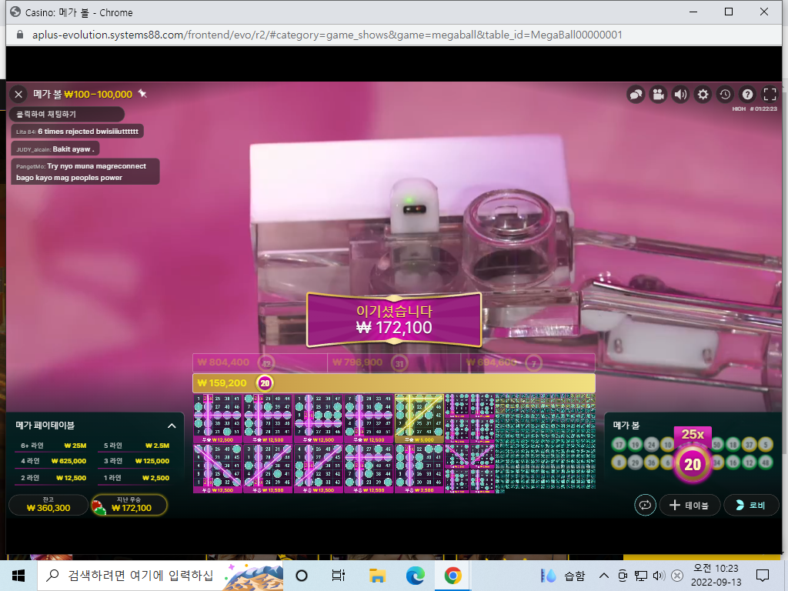Image resolution: width=788 pixels, height=591 pixels.
Task: Click the video camera settings icon
Action: tap(658, 95)
